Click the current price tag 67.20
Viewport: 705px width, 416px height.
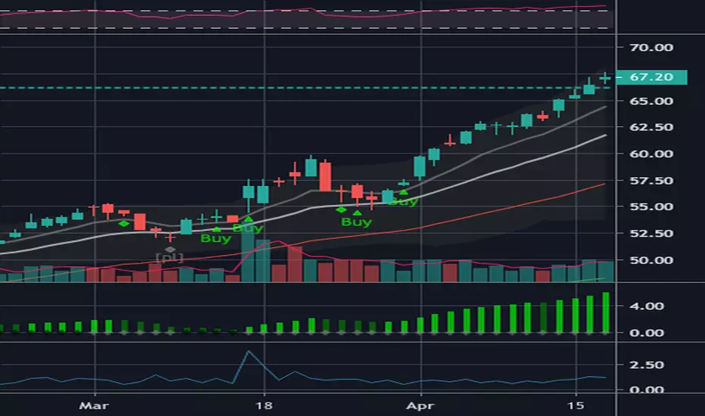click(651, 77)
